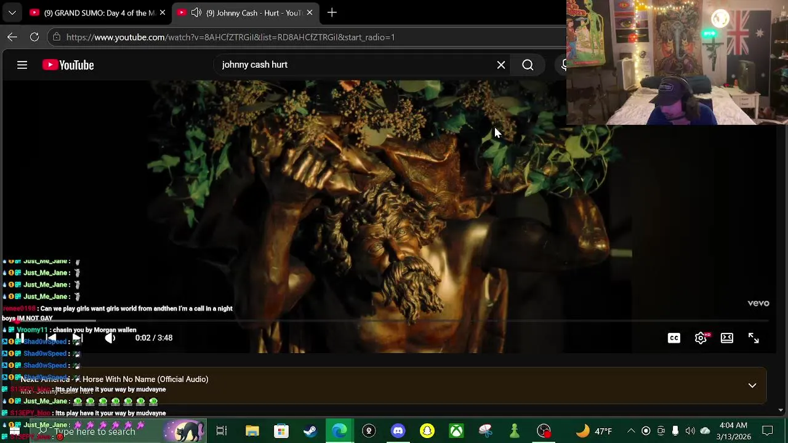Open the OBS Studio taskbar icon

click(x=544, y=431)
